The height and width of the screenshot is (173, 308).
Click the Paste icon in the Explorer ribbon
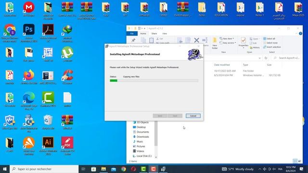coord(151,40)
